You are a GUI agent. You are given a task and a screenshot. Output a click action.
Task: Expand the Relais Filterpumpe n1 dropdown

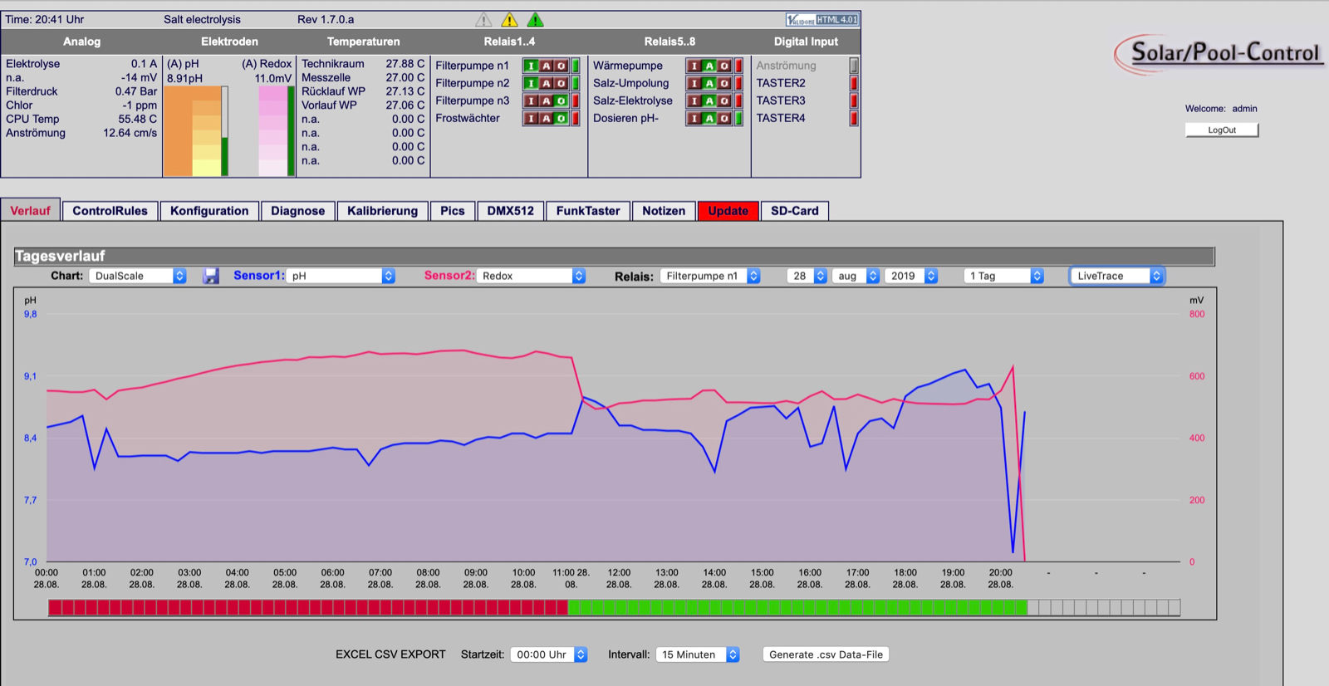(x=710, y=276)
